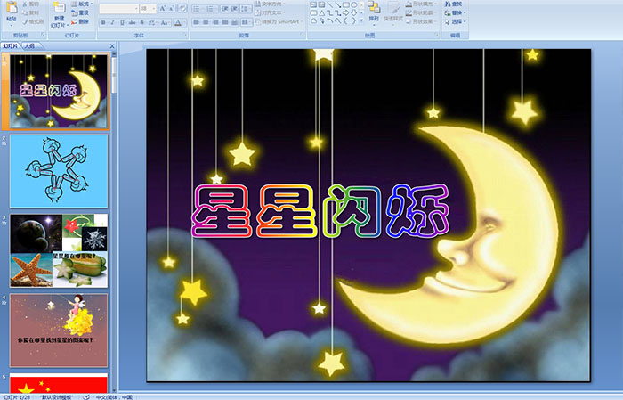The height and width of the screenshot is (400, 623).
Task: Choose the oval shape in the gallery
Action: pyautogui.click(x=354, y=4)
